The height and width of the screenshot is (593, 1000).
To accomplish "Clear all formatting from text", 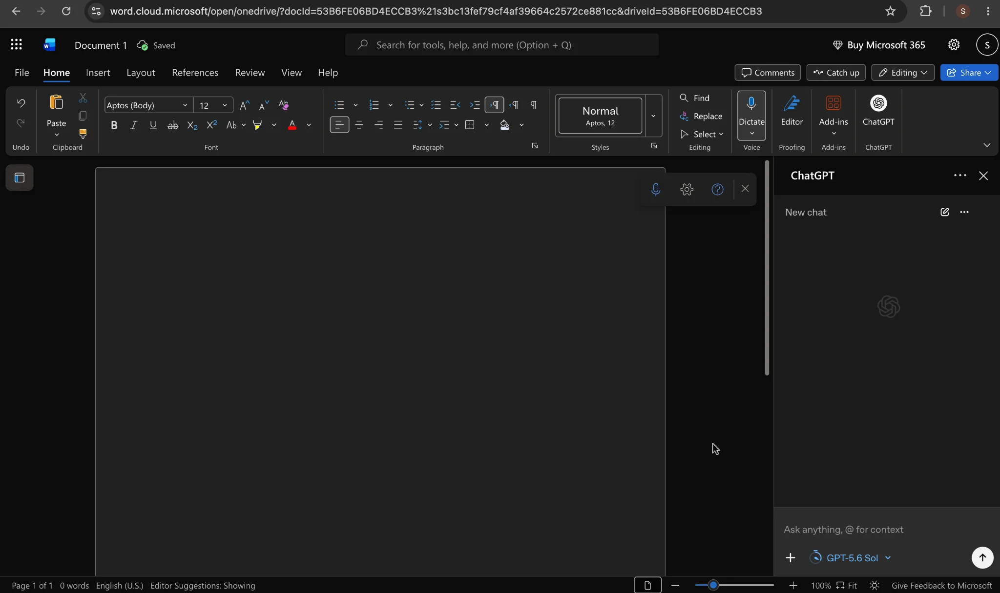I will tap(284, 105).
